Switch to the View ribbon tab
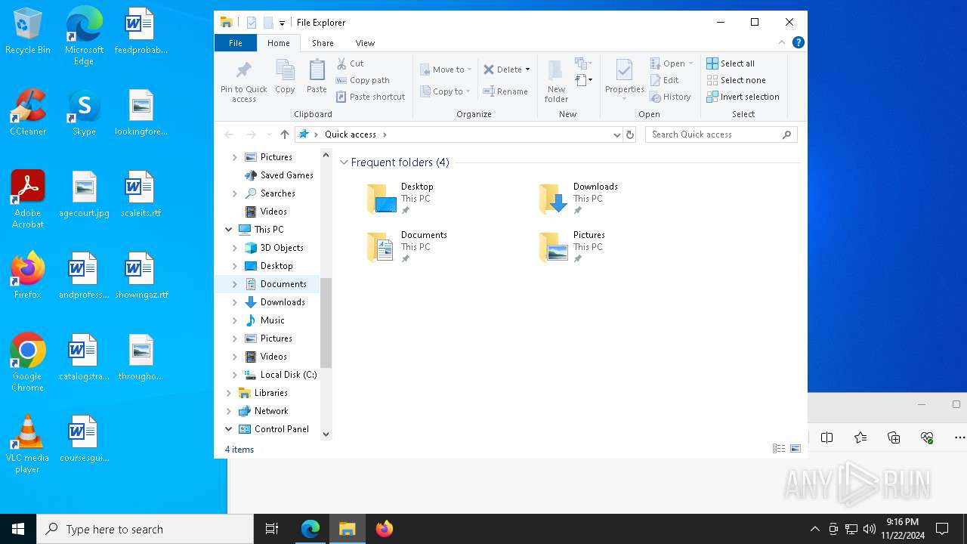 pos(365,43)
